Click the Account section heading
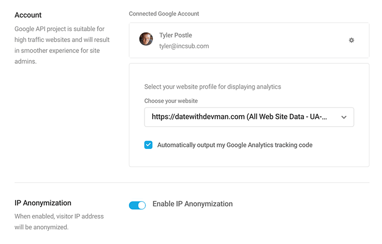This screenshot has height=244, width=382. coord(28,15)
